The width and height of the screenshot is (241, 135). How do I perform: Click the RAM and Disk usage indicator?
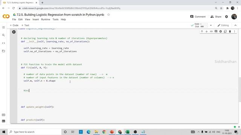(201, 25)
